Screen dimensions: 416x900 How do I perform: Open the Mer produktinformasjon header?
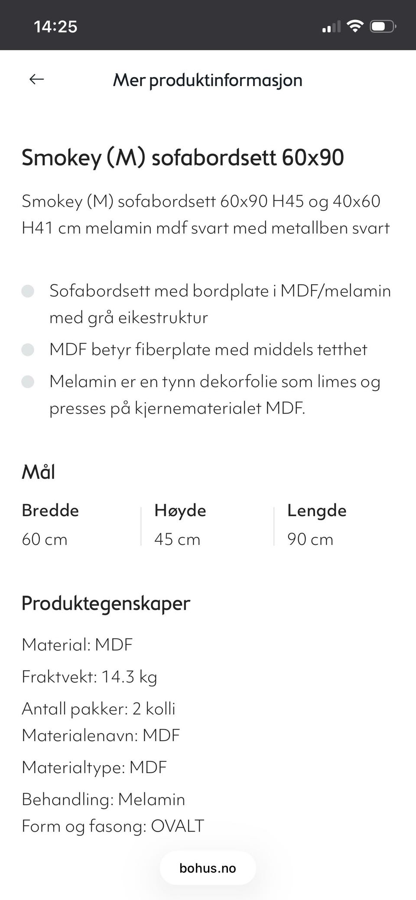pos(208,80)
